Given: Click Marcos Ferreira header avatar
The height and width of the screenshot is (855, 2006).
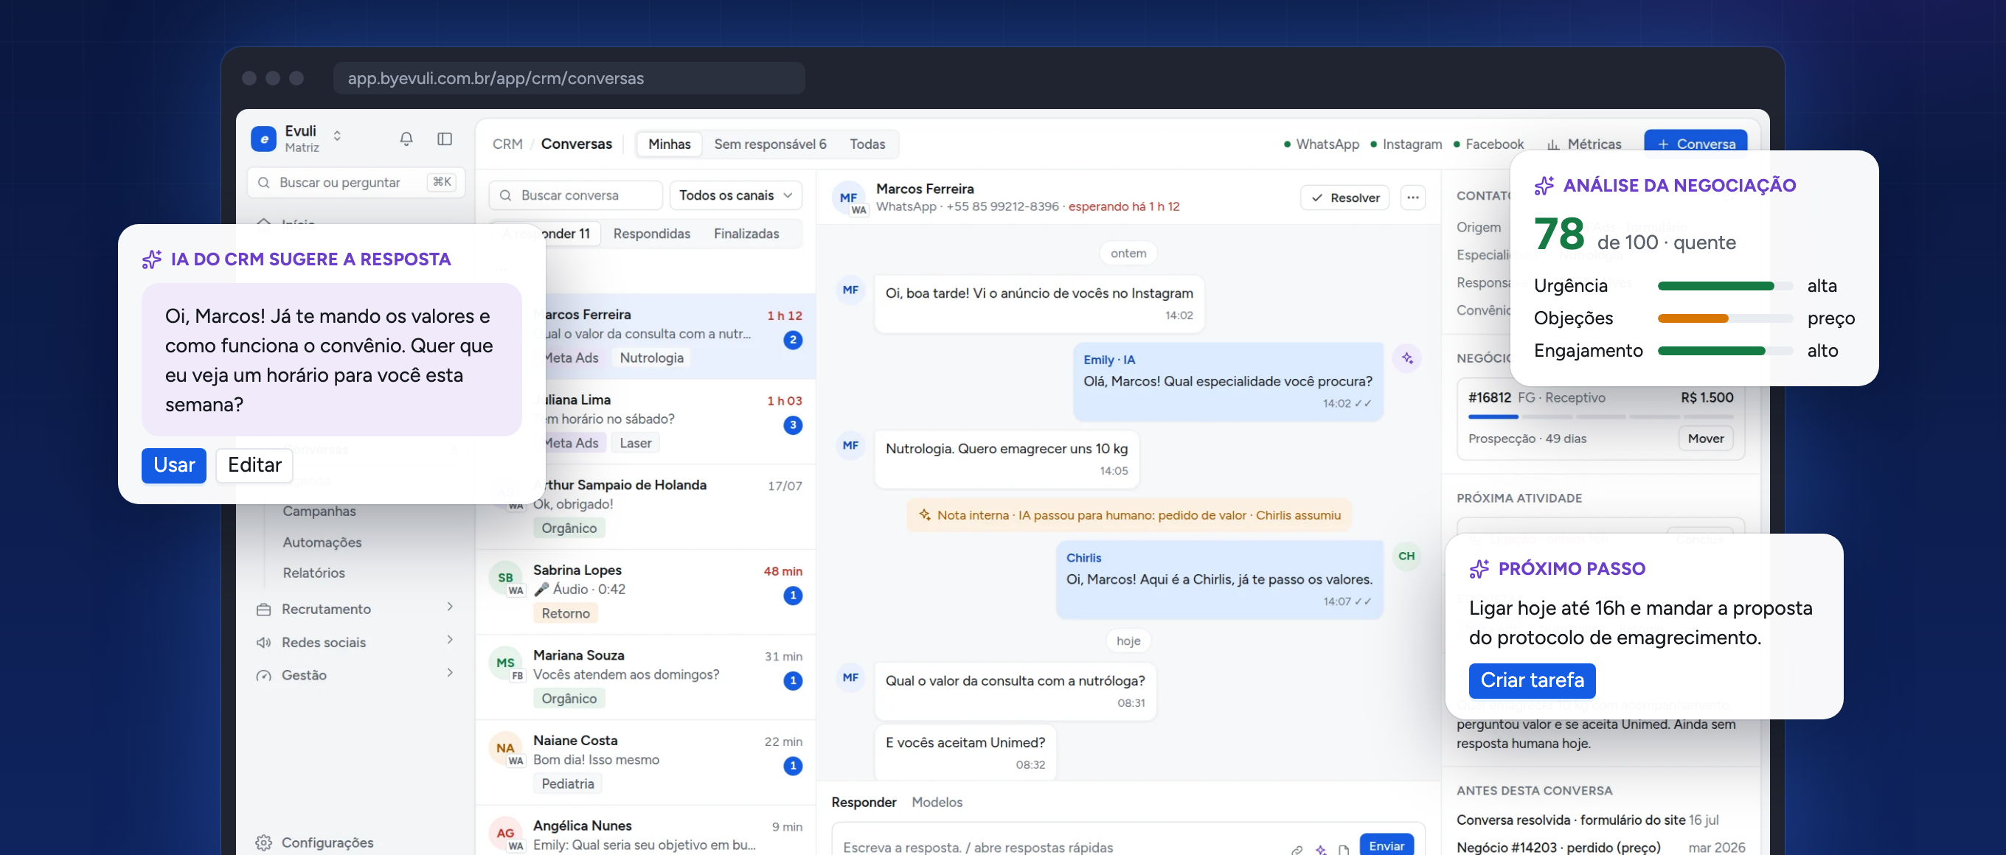Looking at the screenshot, I should click(x=849, y=198).
